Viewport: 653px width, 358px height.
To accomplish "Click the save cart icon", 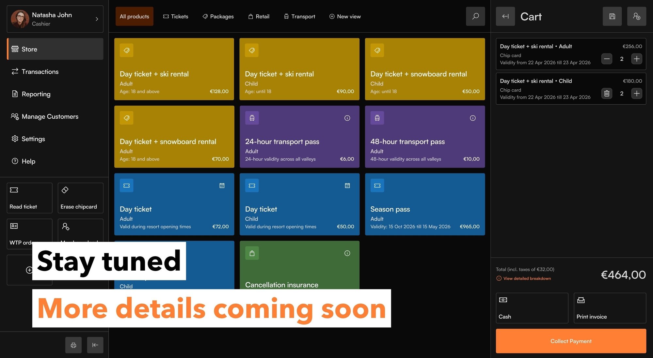I will [x=612, y=16].
